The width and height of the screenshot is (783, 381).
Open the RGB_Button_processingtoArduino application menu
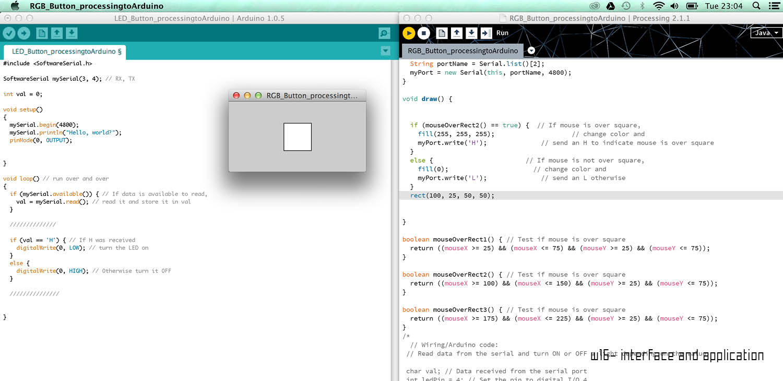pyautogui.click(x=97, y=6)
